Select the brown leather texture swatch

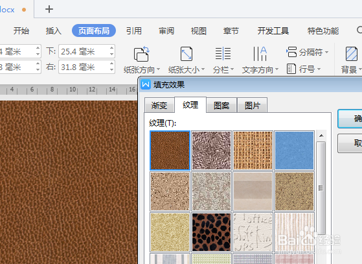(170, 150)
